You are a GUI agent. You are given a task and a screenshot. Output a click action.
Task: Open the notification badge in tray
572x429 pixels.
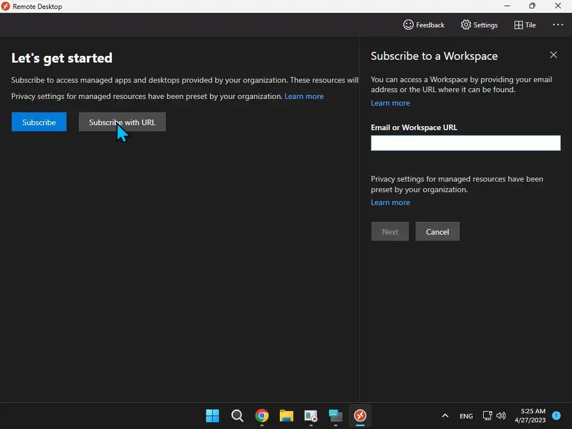[x=556, y=415]
